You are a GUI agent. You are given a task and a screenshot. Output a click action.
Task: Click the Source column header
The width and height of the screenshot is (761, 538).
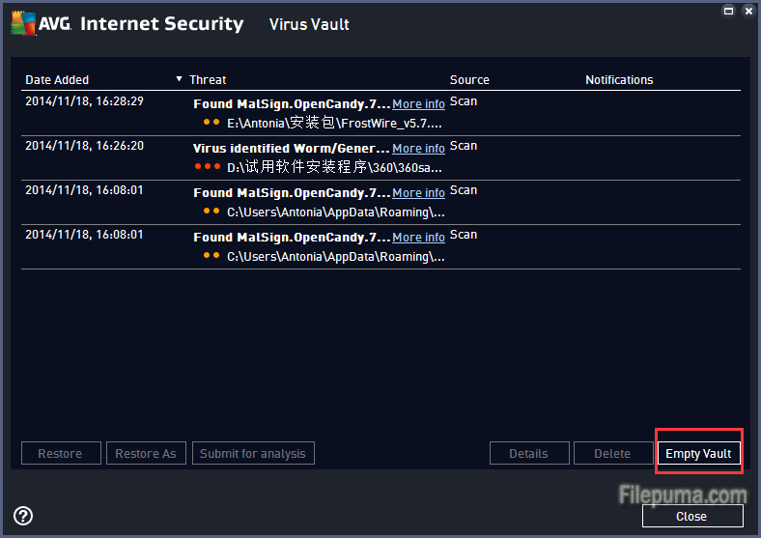point(469,80)
